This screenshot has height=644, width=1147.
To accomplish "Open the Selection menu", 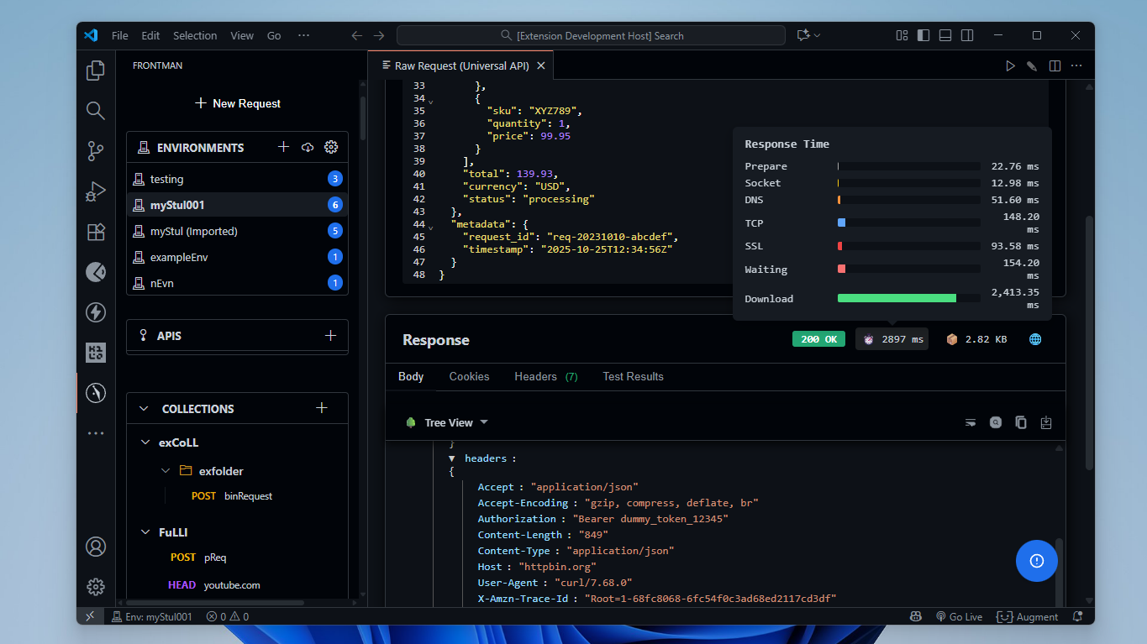I will click(195, 35).
